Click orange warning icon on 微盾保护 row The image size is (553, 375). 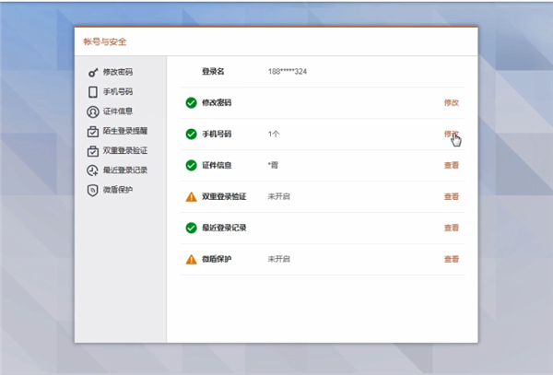[191, 260]
